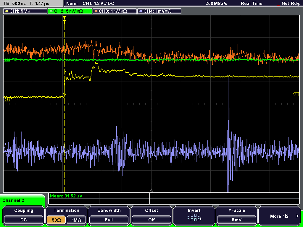Screen dimensions: 303x227
Task: Select the CH4: 1 mV channel tab
Action: tap(159, 11)
